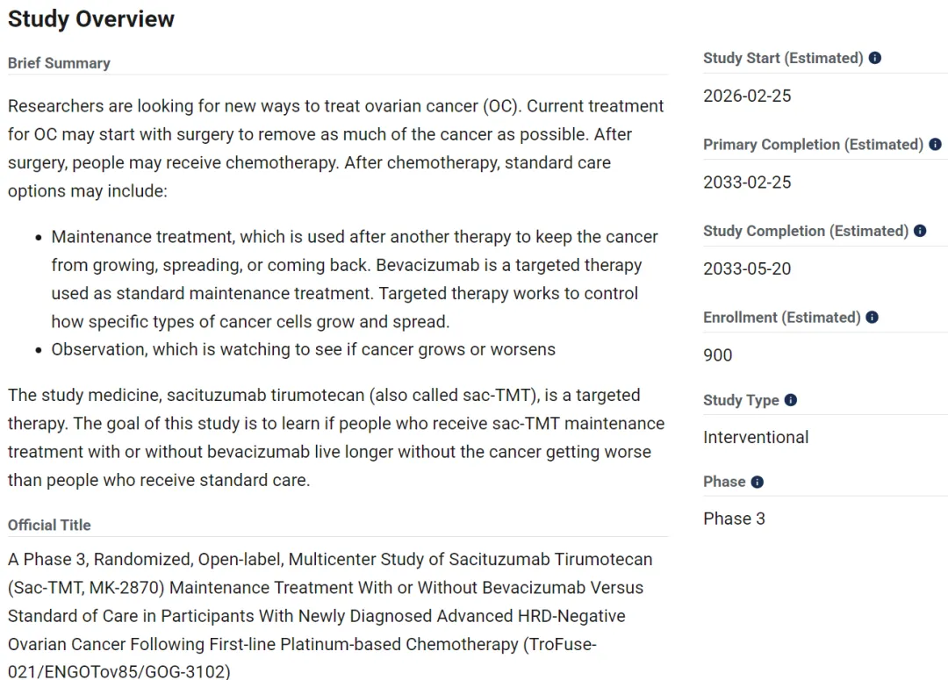Click info icon beside Study Start (Estimated)
This screenshot has height=680, width=948.
875,59
